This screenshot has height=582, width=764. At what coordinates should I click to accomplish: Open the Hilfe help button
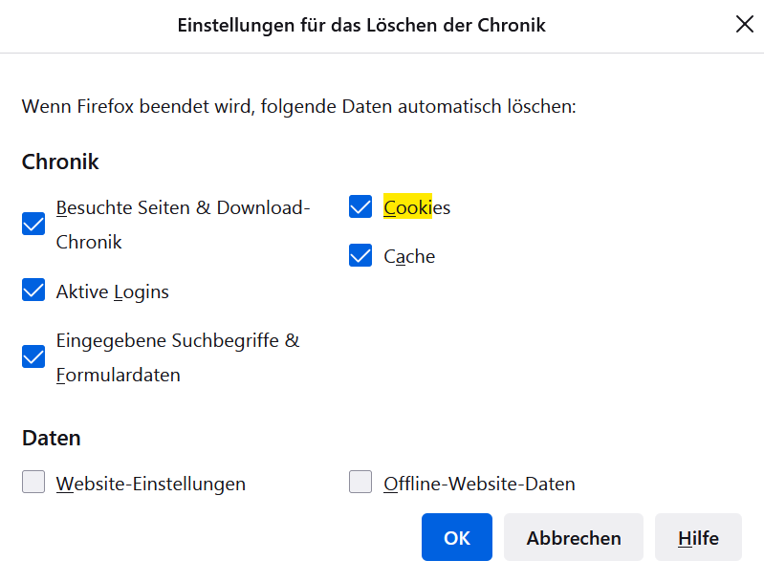click(x=698, y=537)
